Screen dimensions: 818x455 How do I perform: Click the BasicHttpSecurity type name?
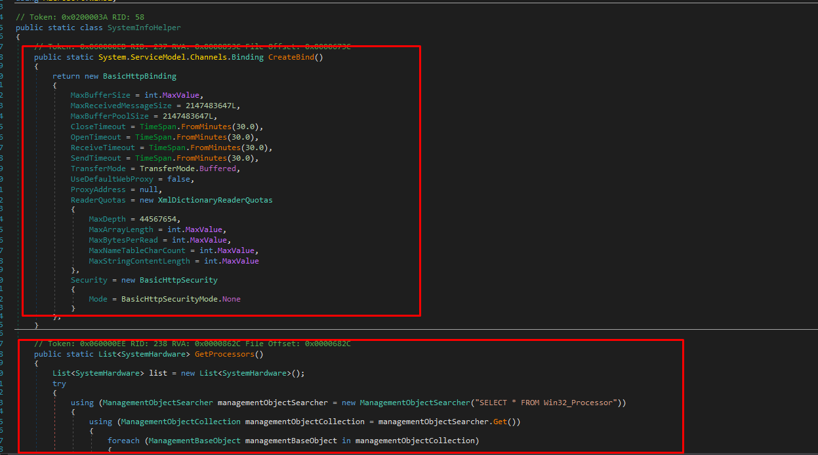[178, 280]
